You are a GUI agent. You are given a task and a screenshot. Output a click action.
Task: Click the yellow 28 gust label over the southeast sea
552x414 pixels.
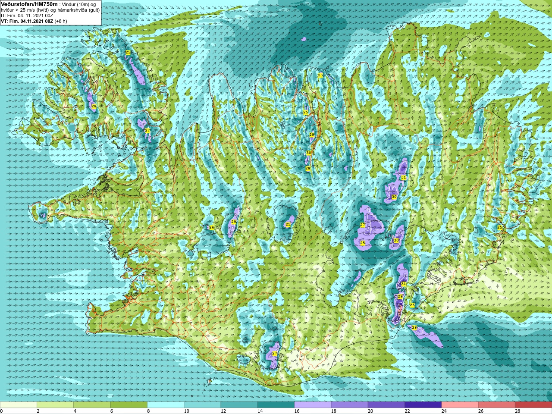click(x=414, y=328)
